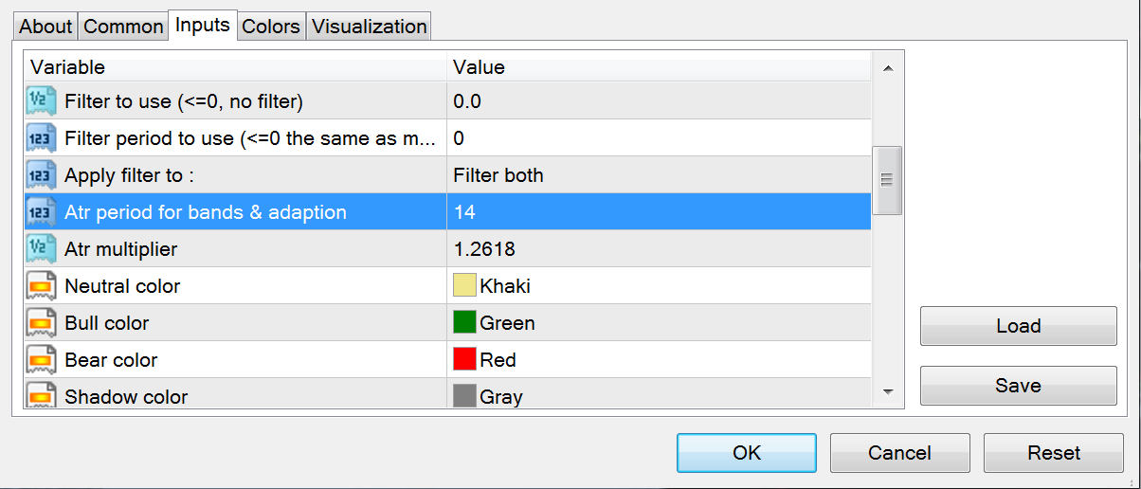
Task: Click the Load button
Action: tap(1018, 326)
